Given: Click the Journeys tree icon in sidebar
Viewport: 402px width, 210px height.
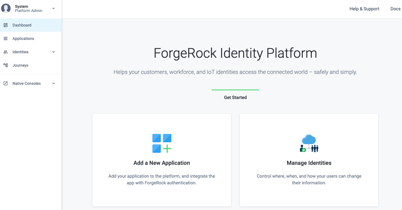Looking at the screenshot, I should click(x=6, y=65).
